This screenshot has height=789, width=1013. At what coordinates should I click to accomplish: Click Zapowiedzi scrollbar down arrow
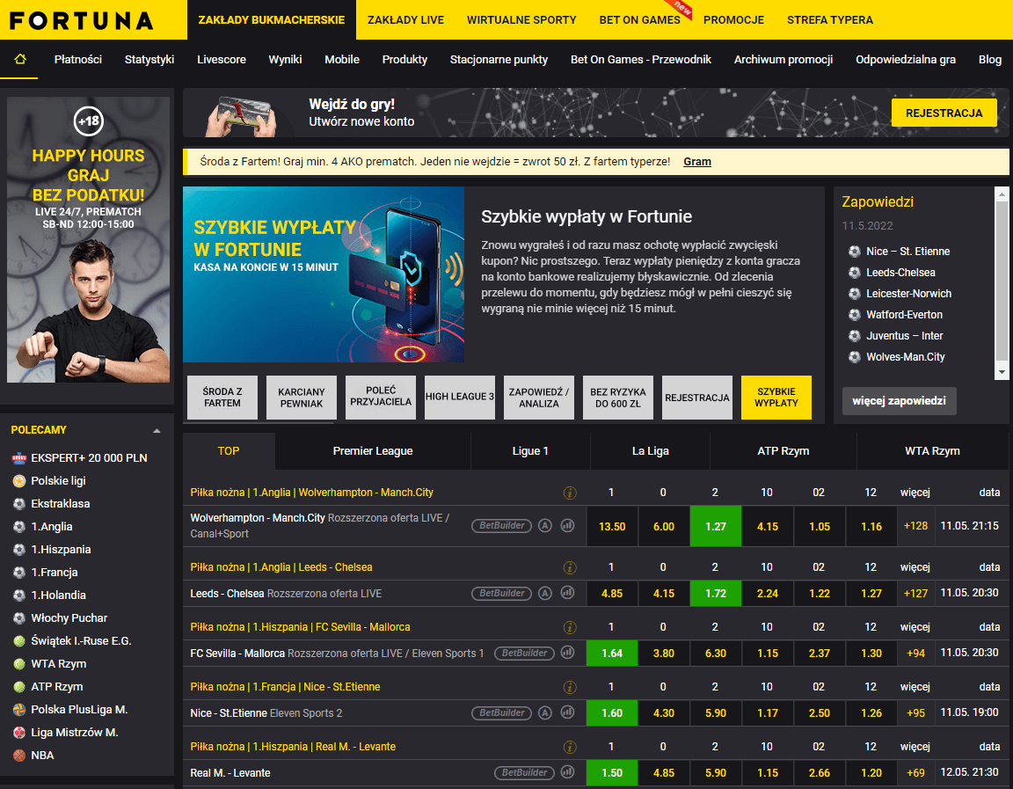coord(1002,372)
